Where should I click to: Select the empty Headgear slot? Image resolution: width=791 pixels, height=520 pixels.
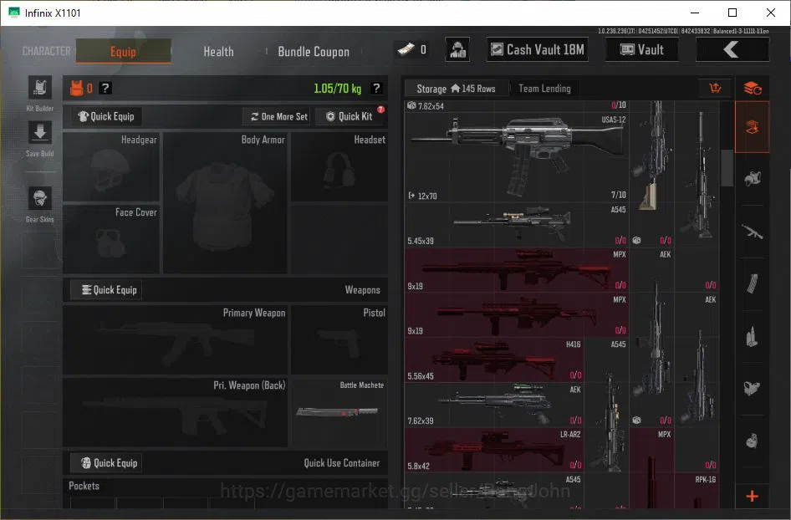pyautogui.click(x=111, y=167)
